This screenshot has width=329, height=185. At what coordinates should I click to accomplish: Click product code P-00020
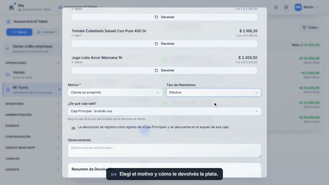point(77,62)
